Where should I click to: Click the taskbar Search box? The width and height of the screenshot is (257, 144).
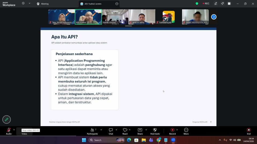(107, 140)
